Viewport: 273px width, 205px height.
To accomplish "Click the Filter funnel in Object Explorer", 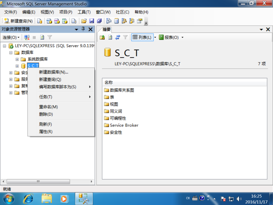I will (x=50, y=37).
